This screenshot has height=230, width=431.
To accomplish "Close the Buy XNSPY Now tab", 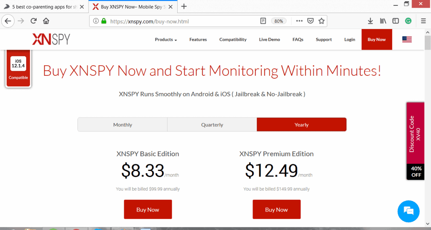I will (x=171, y=7).
